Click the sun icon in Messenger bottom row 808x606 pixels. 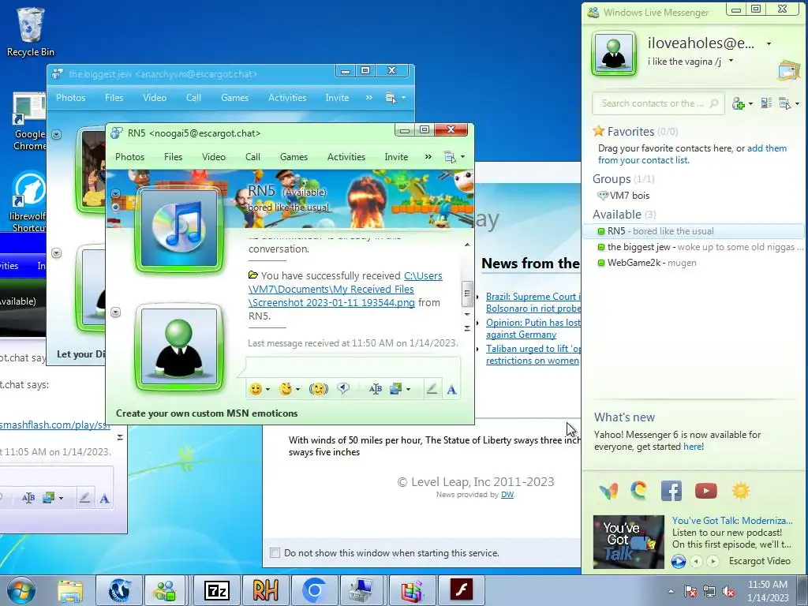740,491
